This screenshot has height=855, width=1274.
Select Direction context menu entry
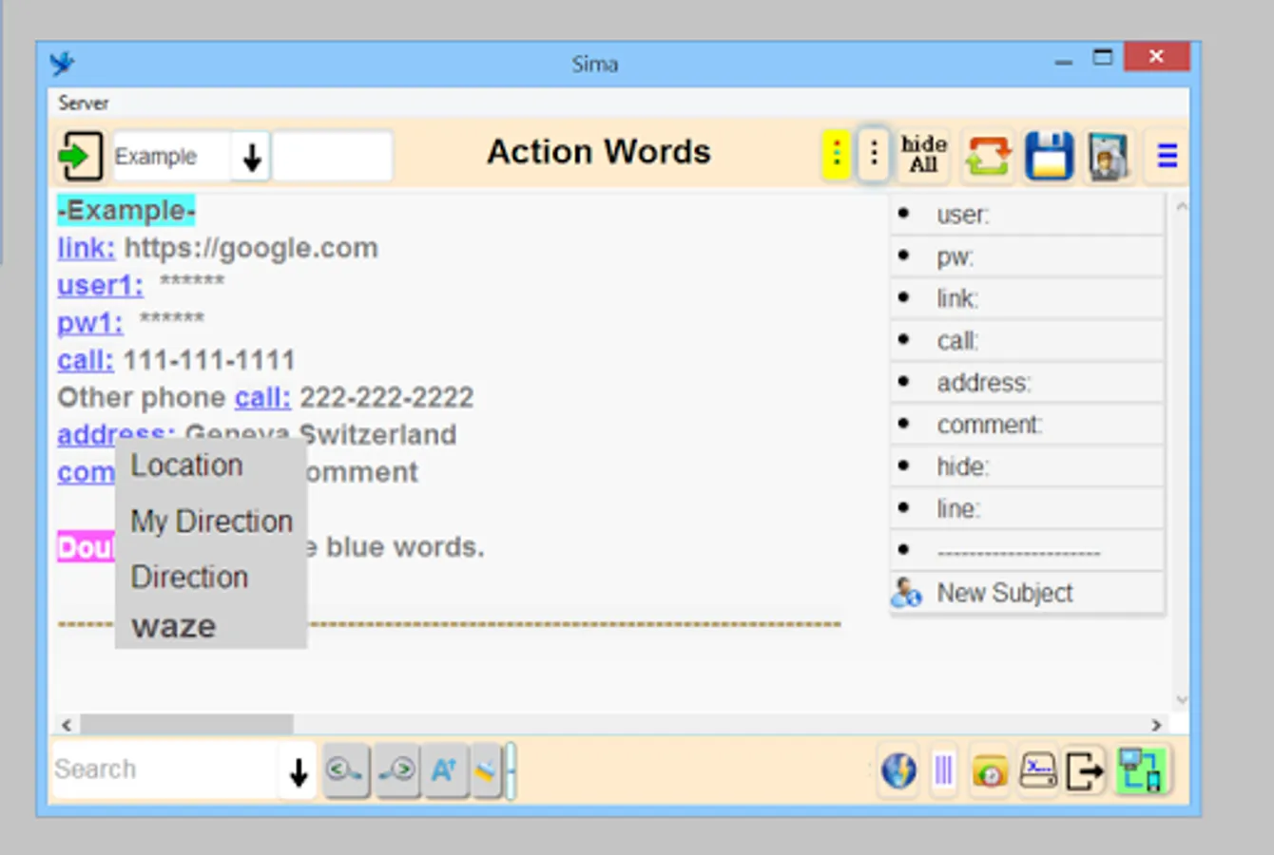click(x=190, y=577)
